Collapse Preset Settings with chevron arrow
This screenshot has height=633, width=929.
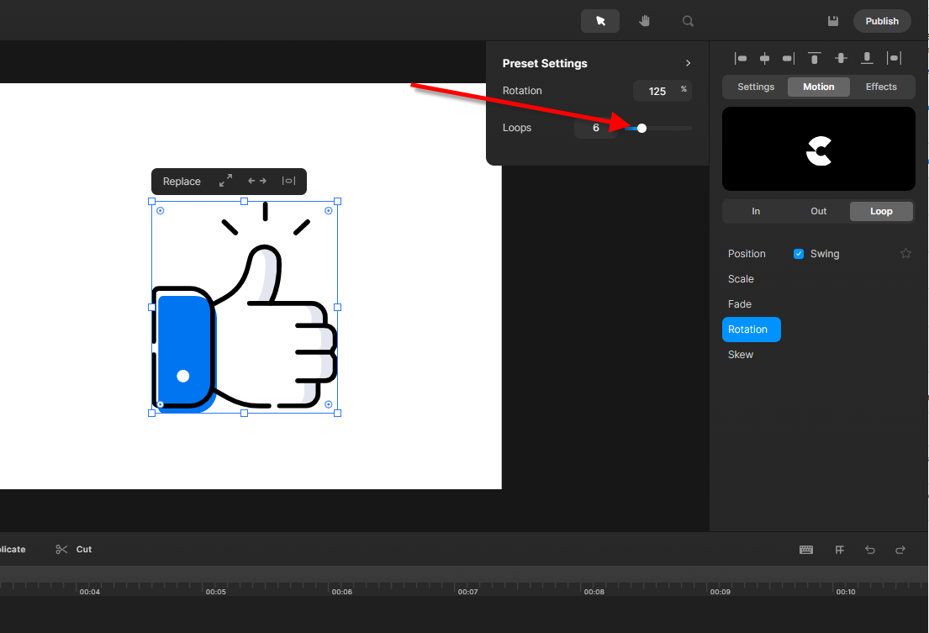pos(688,63)
